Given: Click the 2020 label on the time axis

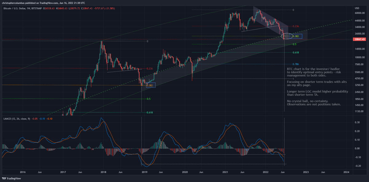Looking at the screenshot, I should click(184, 172).
